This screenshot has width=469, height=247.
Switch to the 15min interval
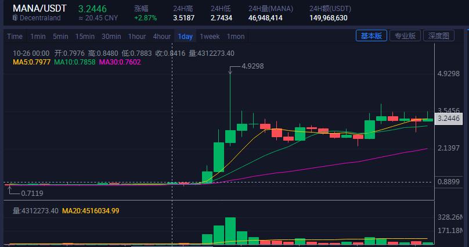[x=85, y=37]
